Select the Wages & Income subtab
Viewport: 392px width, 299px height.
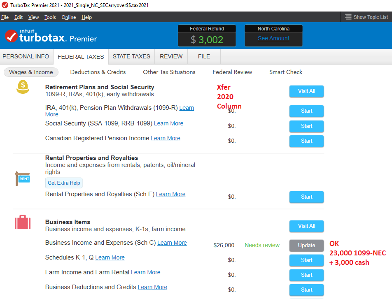31,72
